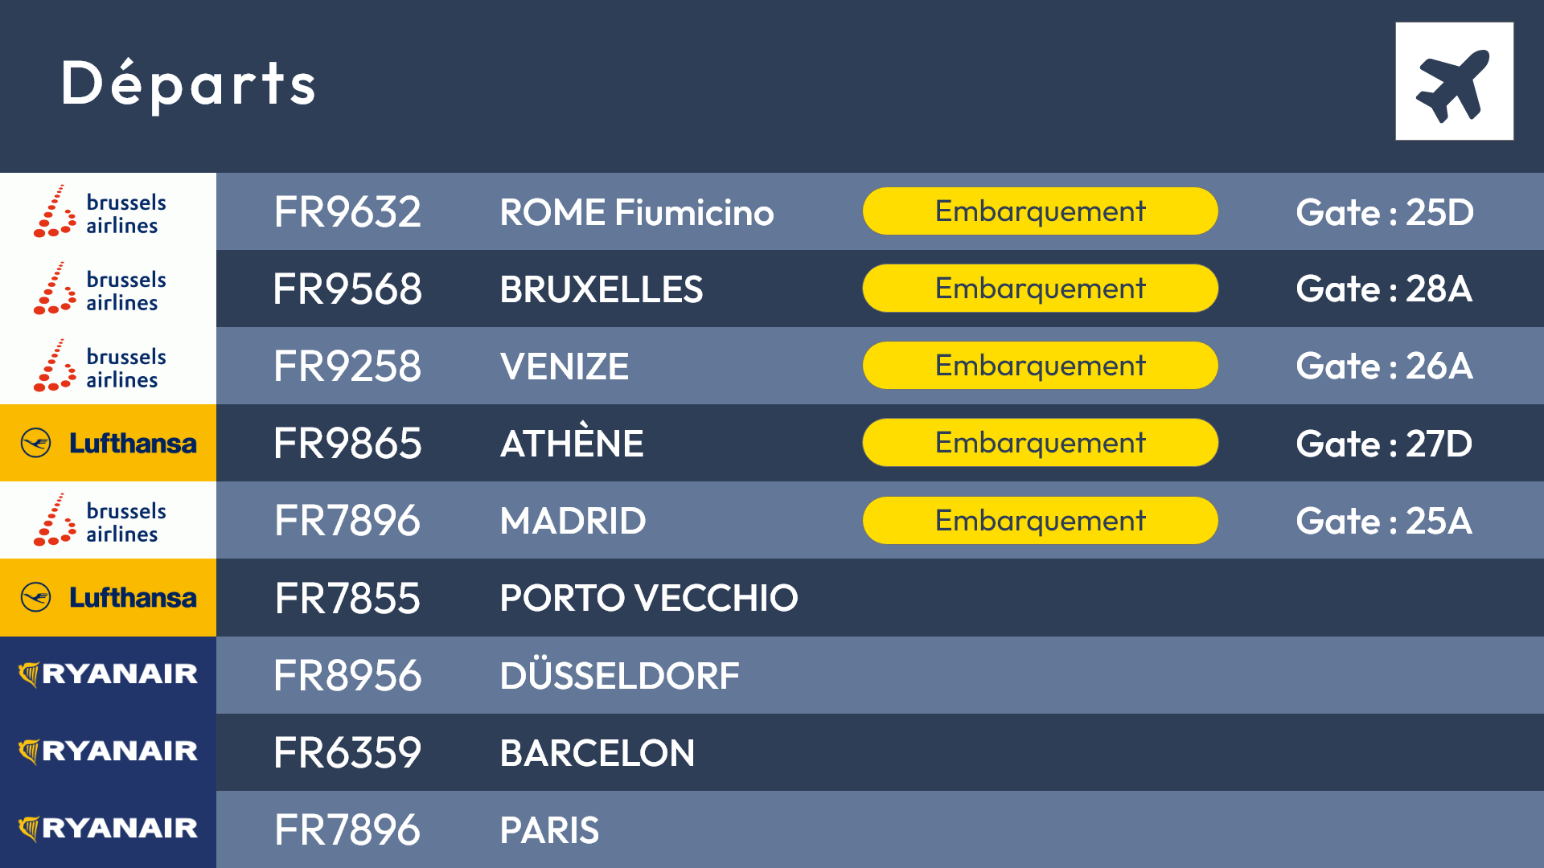The image size is (1544, 868).
Task: Click the Ryanair logo beside DÜSSELDORF
Action: (x=108, y=675)
